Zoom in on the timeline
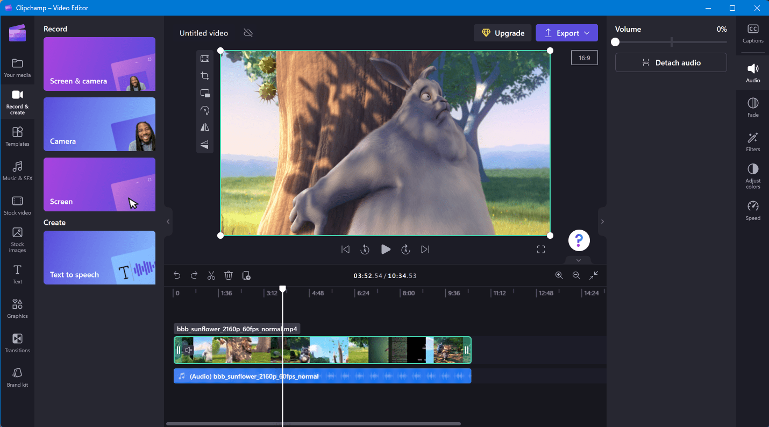Viewport: 769px width, 427px height. [x=559, y=275]
